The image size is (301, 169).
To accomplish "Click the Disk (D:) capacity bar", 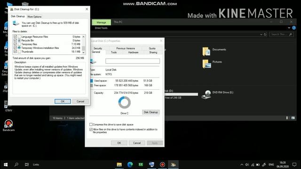I will point(181,94).
